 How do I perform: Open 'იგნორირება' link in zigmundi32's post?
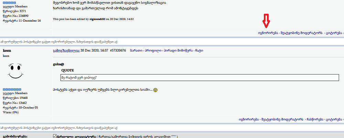tap(268, 33)
